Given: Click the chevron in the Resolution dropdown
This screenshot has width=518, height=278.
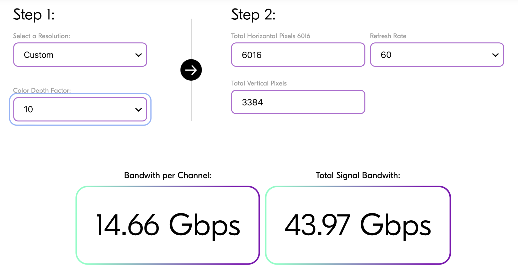Looking at the screenshot, I should [139, 55].
